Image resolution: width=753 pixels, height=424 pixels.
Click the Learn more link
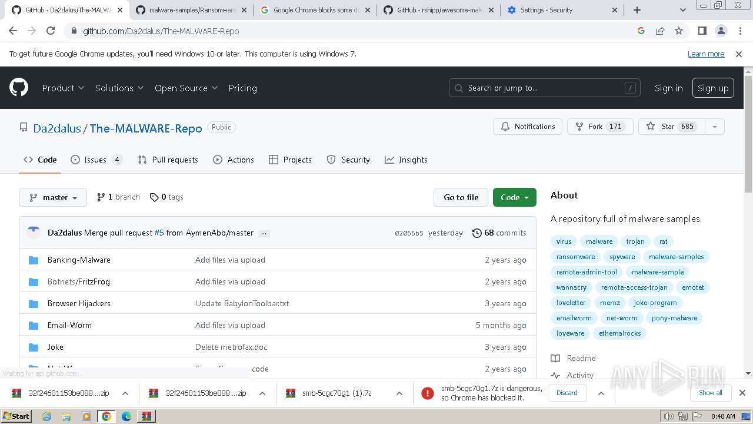click(x=706, y=54)
